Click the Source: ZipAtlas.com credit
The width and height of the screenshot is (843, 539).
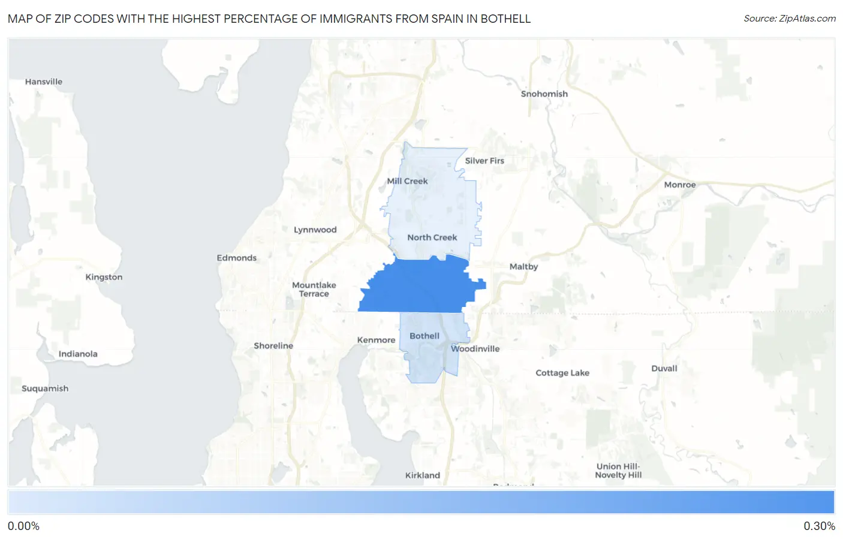pos(790,19)
